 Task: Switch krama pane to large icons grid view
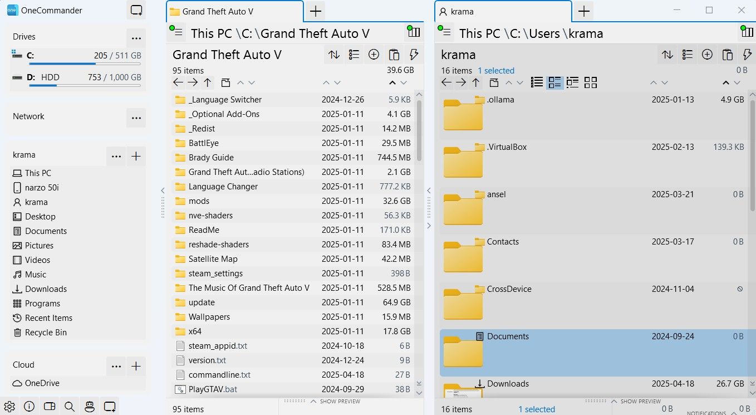pyautogui.click(x=591, y=82)
